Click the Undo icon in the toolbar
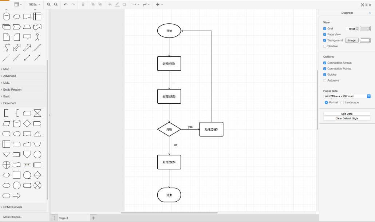This screenshot has width=375, height=222. pos(65,5)
